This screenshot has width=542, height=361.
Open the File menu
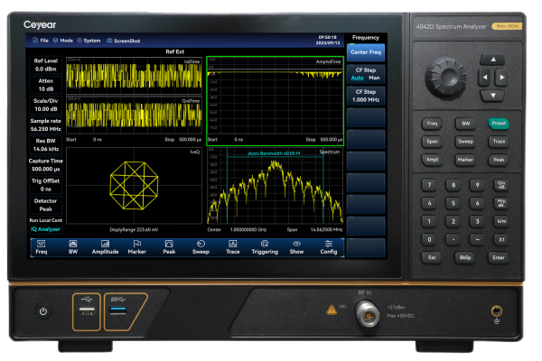click(x=41, y=41)
